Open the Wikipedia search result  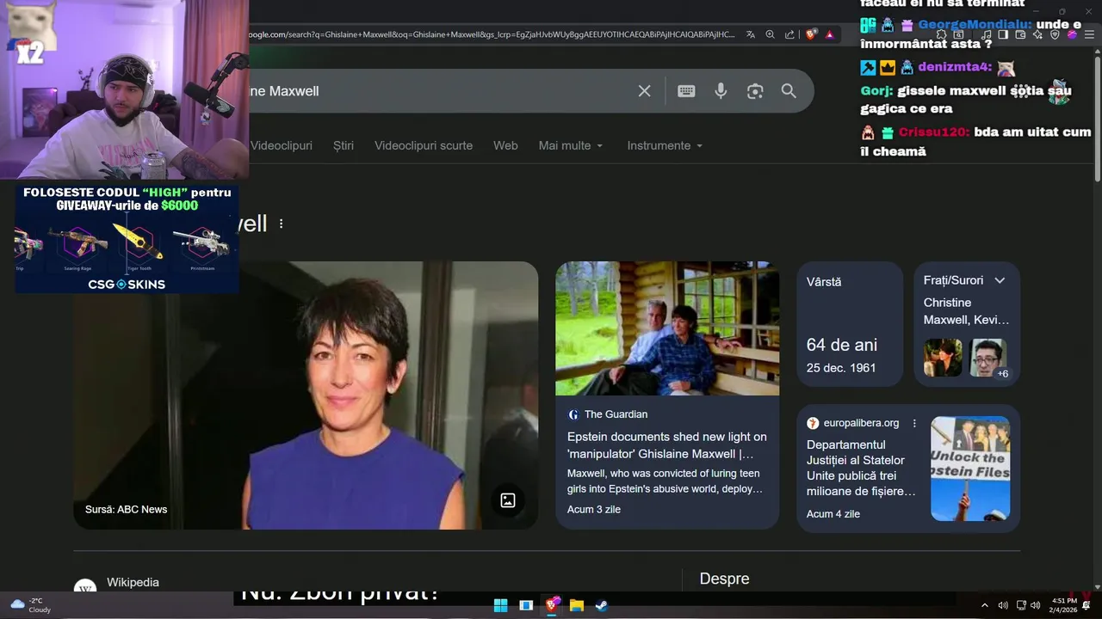[x=133, y=583]
